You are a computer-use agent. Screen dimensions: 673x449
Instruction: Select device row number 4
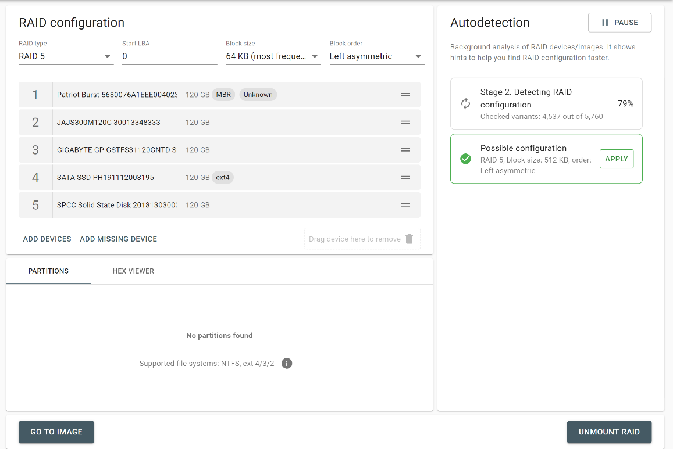(x=219, y=177)
